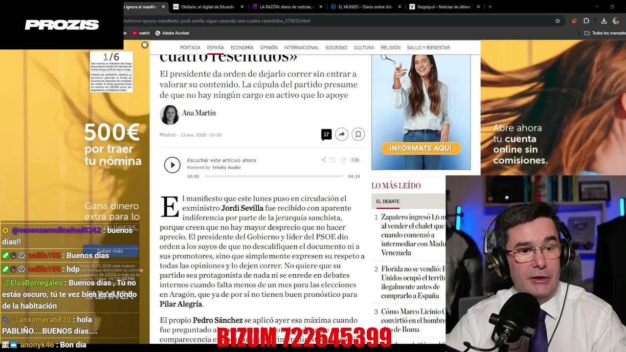Go to SALUD Y BIENESTAR section
Screen dimensions: 626x352
[428, 47]
